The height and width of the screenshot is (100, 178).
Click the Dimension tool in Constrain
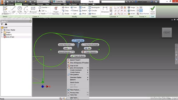105,10
